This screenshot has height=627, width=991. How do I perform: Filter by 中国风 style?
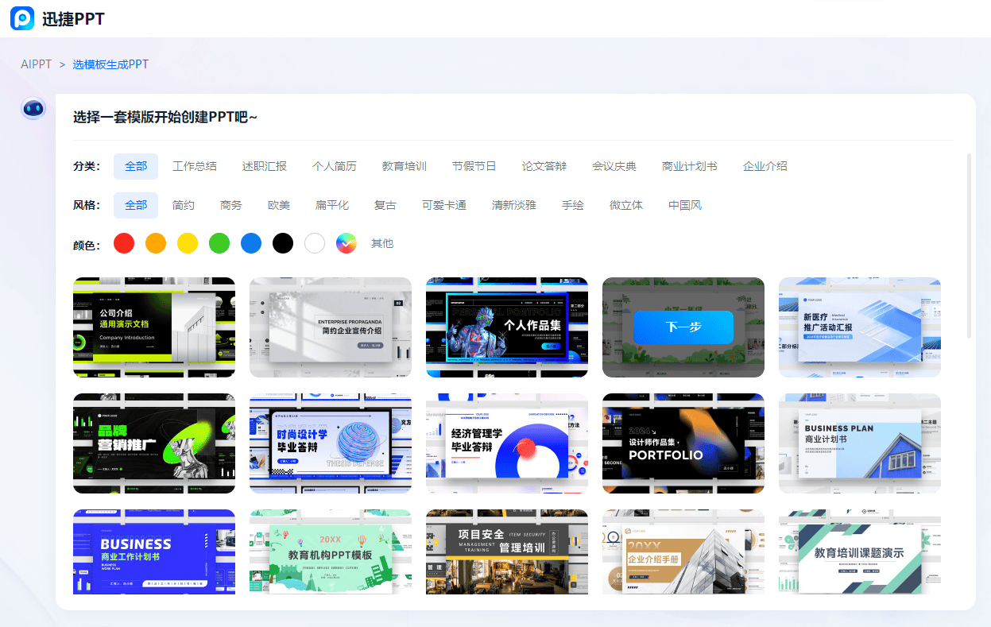click(685, 205)
